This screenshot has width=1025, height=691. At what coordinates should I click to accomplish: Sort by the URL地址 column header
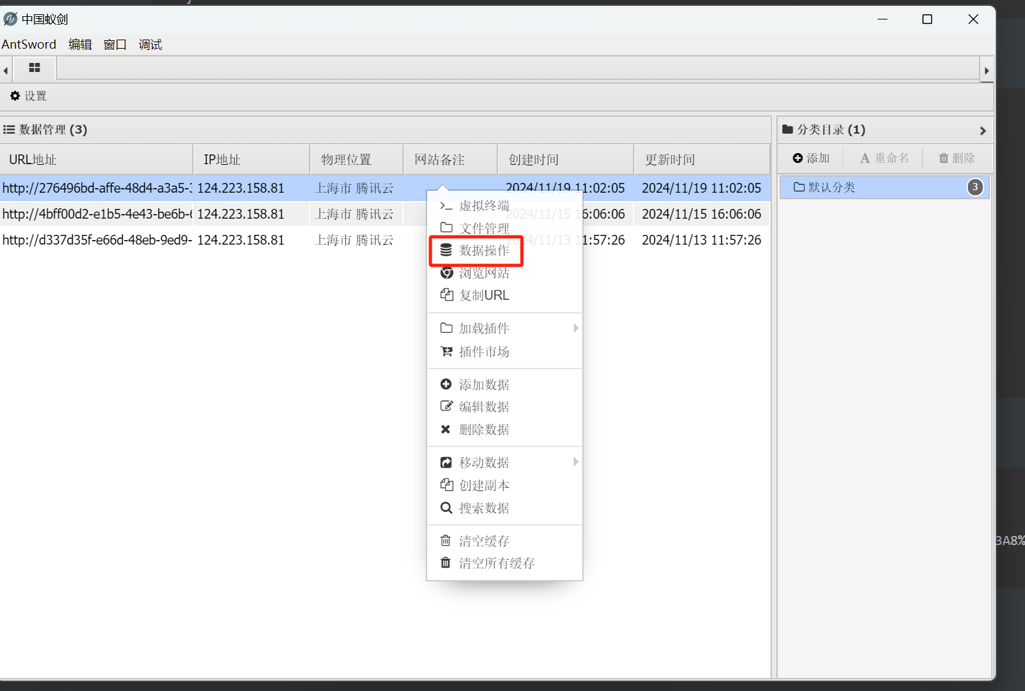[33, 160]
